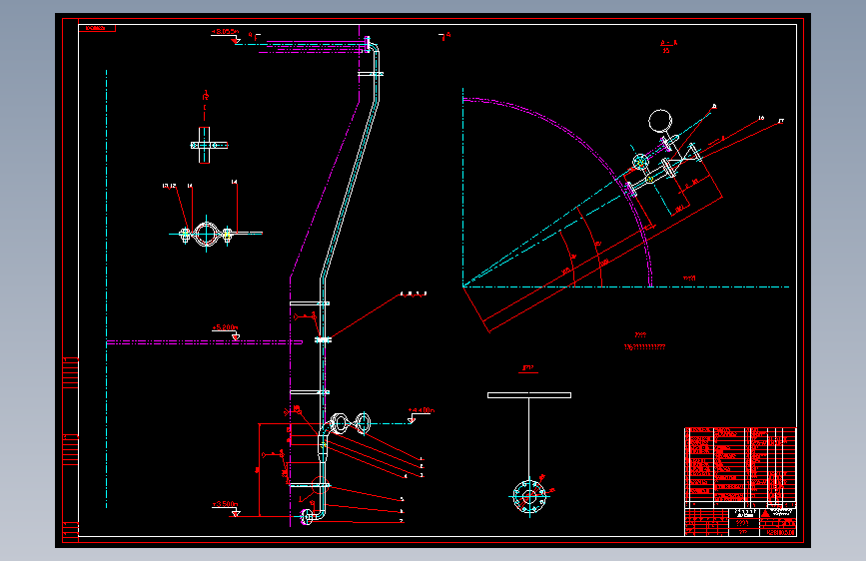Screen dimensions: 866x561
Task: Select the T-shaped support plate top bar
Action: click(x=529, y=395)
